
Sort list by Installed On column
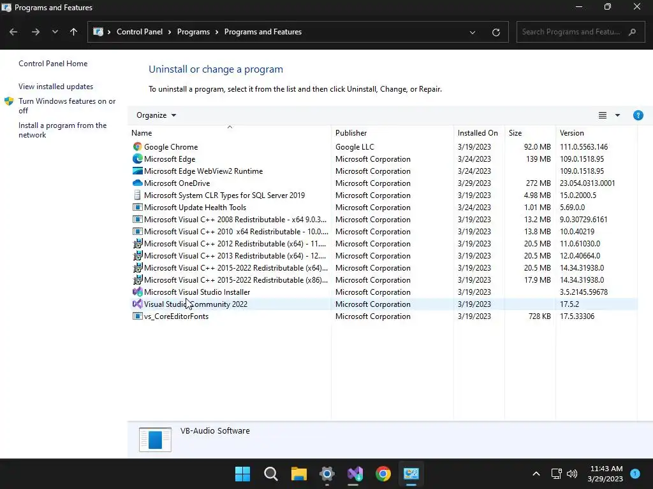(479, 133)
